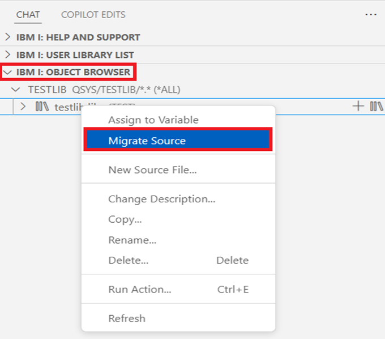
Task: Click Copy... in the context menu
Action: 125,219
